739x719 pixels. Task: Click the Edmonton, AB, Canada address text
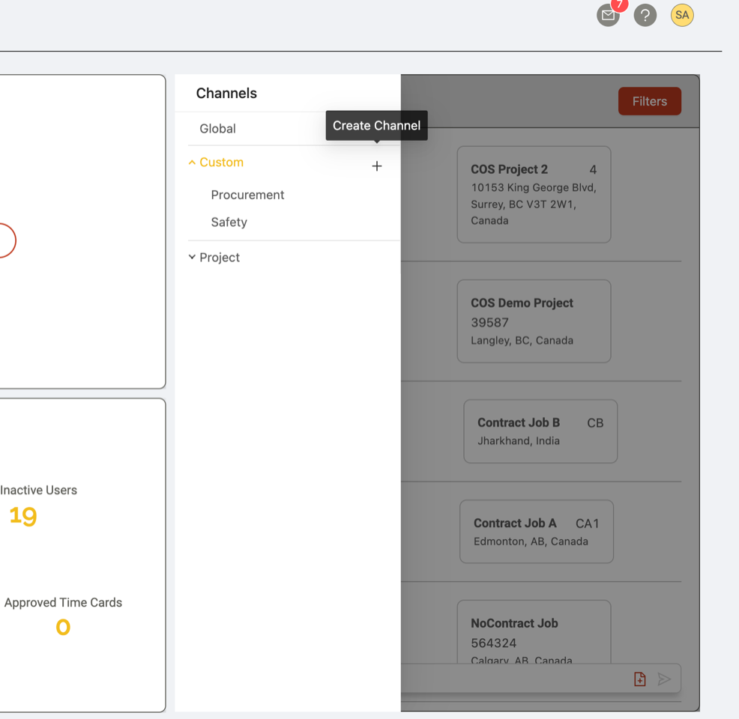(531, 541)
